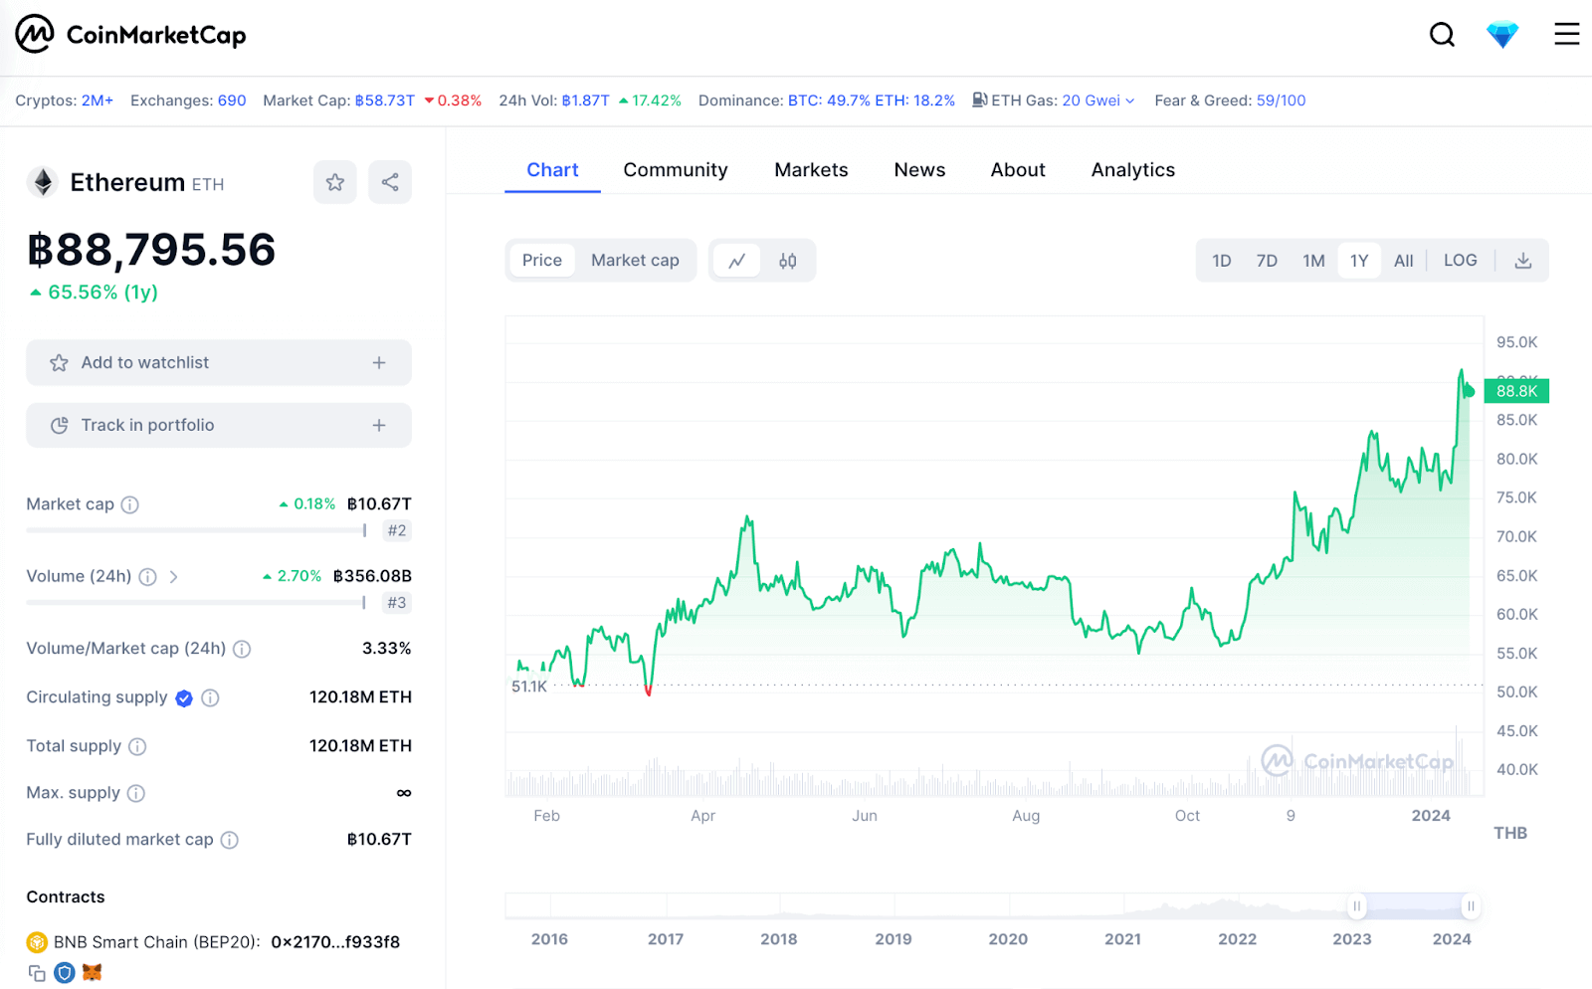Open the Exchanges 690 link

[x=231, y=100]
